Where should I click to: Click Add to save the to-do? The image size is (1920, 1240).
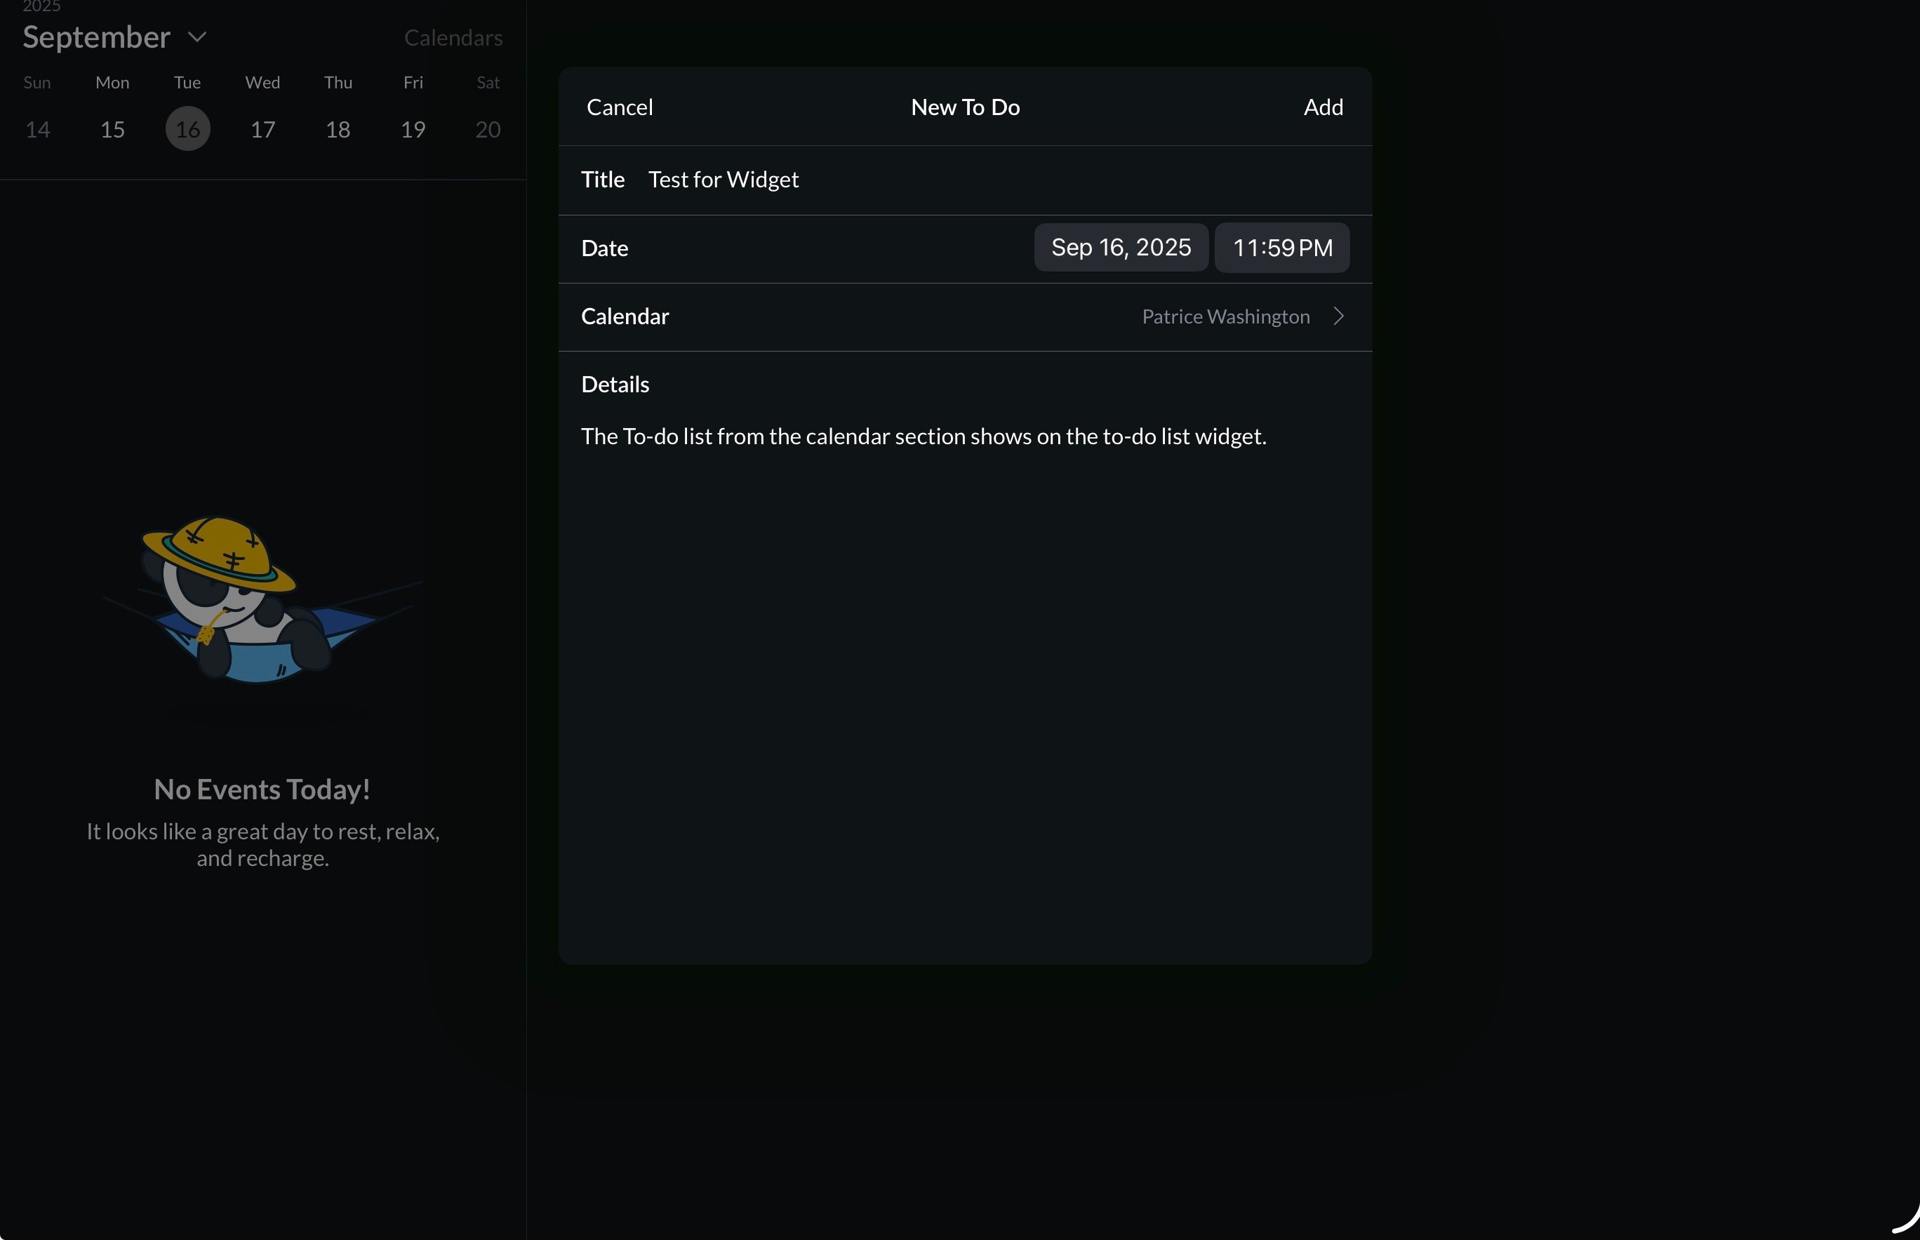tap(1323, 107)
